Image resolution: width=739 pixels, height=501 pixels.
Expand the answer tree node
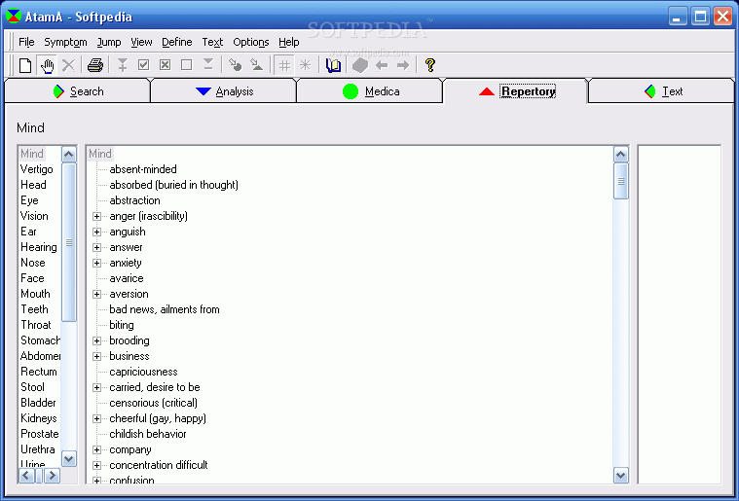(x=96, y=247)
